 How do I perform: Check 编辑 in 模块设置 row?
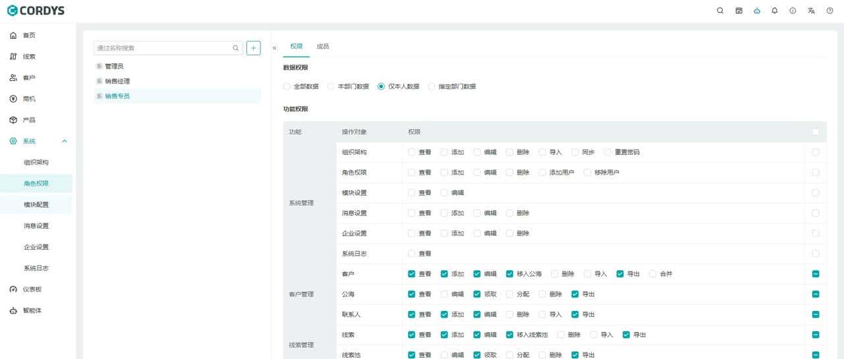(444, 193)
